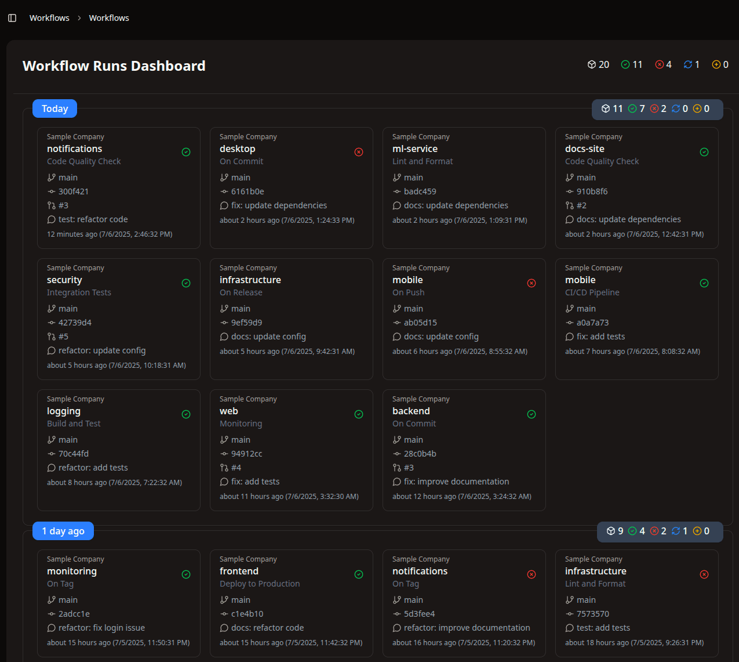Click commit hash 7573570

(x=593, y=614)
